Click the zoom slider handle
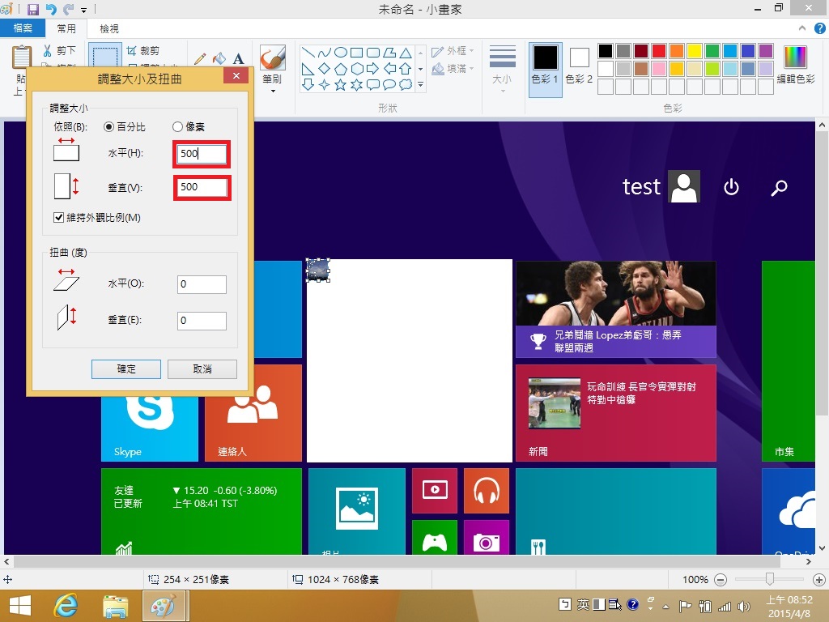Image resolution: width=829 pixels, height=622 pixels. [770, 580]
